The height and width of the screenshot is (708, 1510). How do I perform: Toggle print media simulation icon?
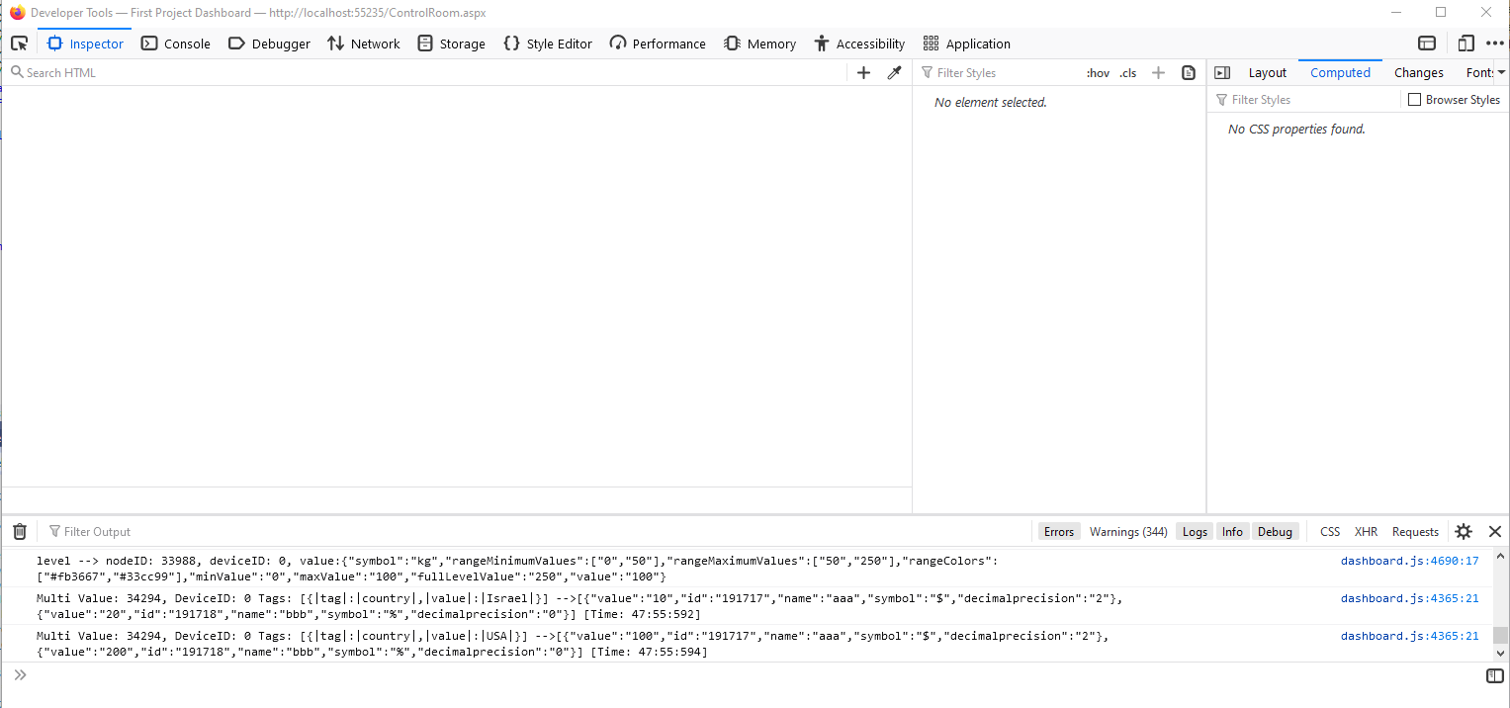pos(1189,72)
